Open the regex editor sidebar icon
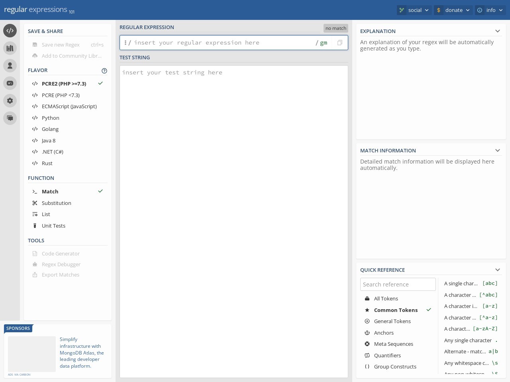Image resolution: width=510 pixels, height=382 pixels. point(10,31)
